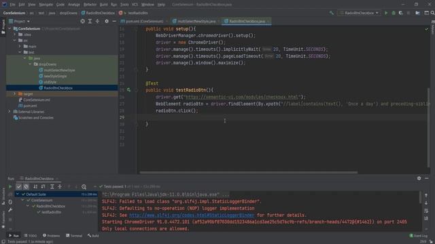Image resolution: width=435 pixels, height=244 pixels.
Task: Click editor horizontal scrollbar
Action: tap(248, 172)
